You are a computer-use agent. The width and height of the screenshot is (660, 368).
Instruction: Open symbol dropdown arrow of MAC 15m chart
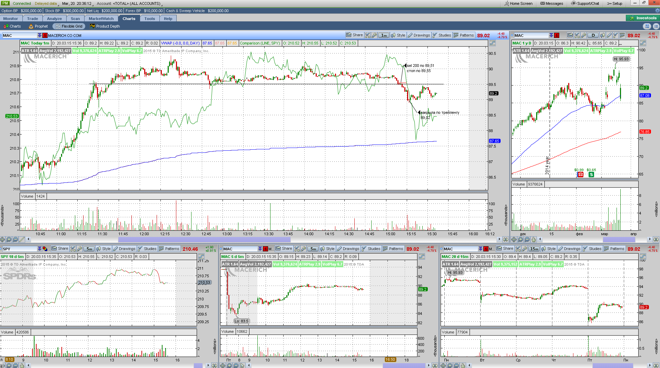pyautogui.click(x=480, y=249)
